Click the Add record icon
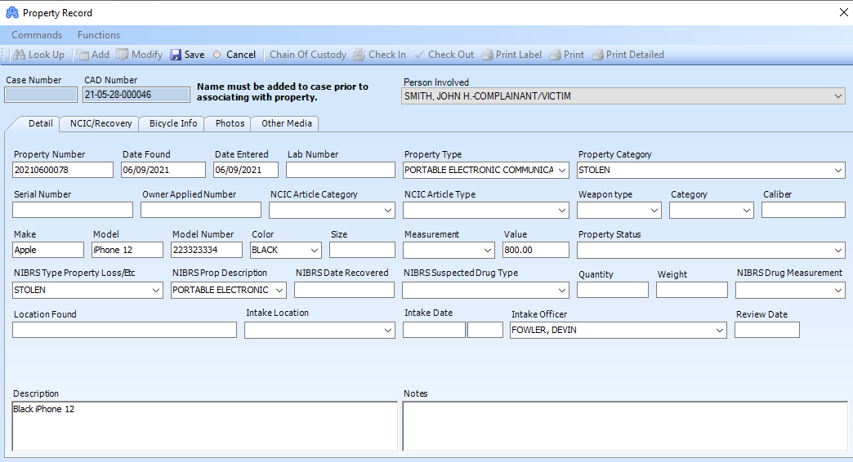The height and width of the screenshot is (462, 853). (83, 55)
